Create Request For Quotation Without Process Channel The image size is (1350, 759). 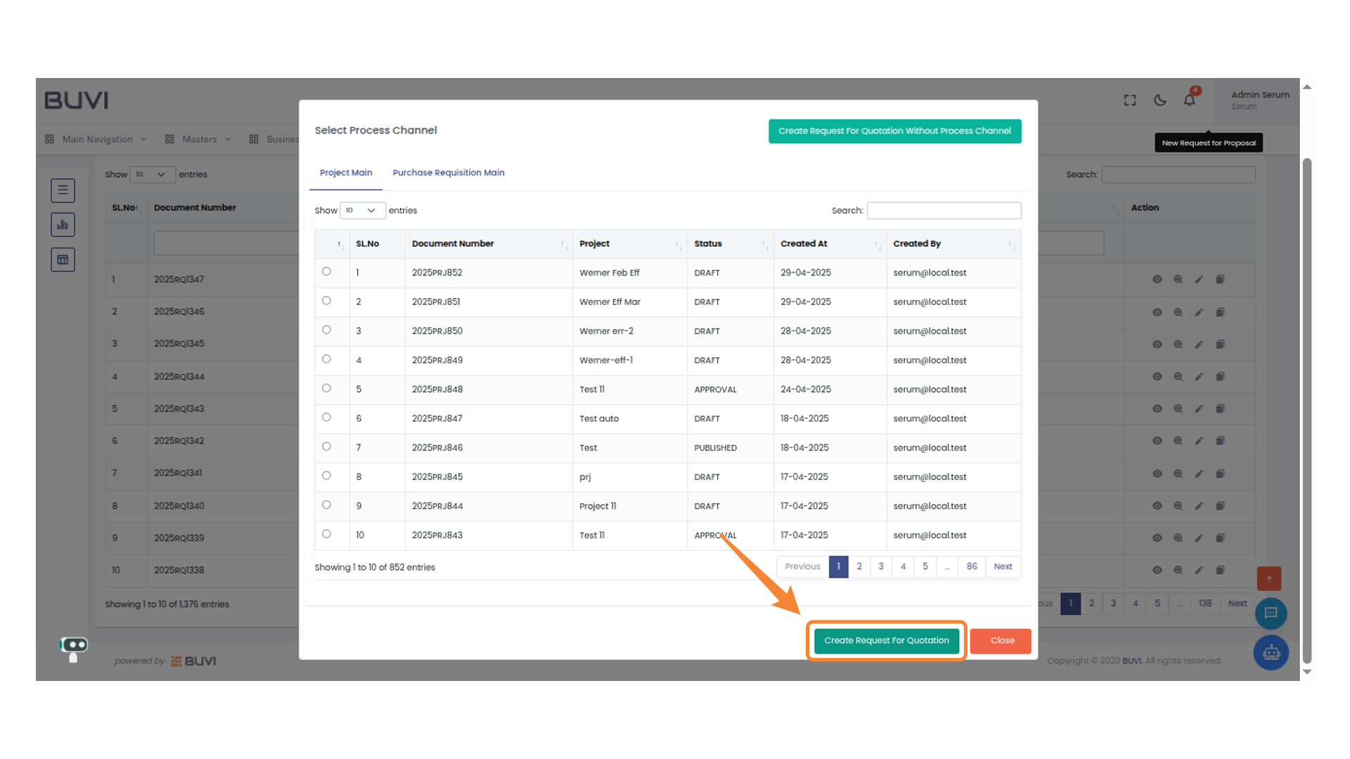894,131
